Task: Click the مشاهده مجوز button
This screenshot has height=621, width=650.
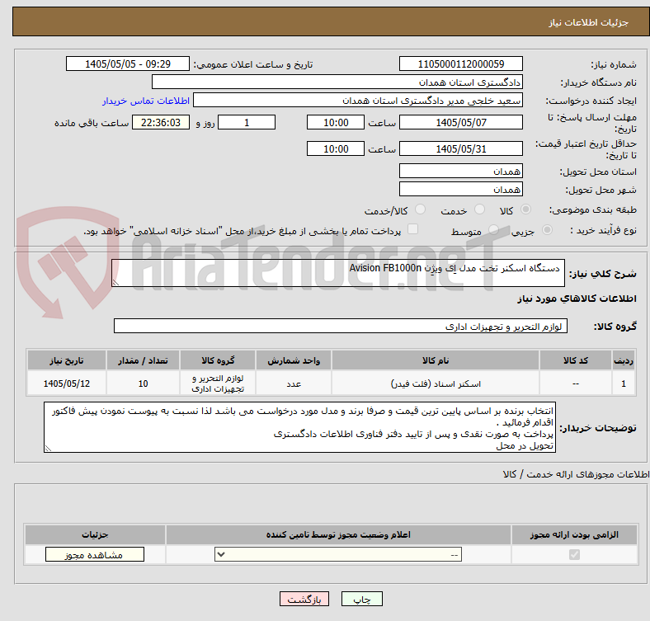Action: click(x=95, y=555)
